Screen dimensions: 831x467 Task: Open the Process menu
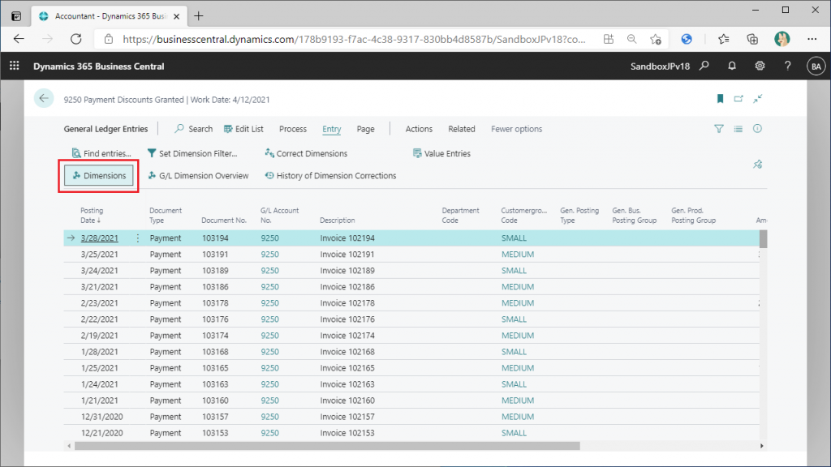tap(292, 129)
